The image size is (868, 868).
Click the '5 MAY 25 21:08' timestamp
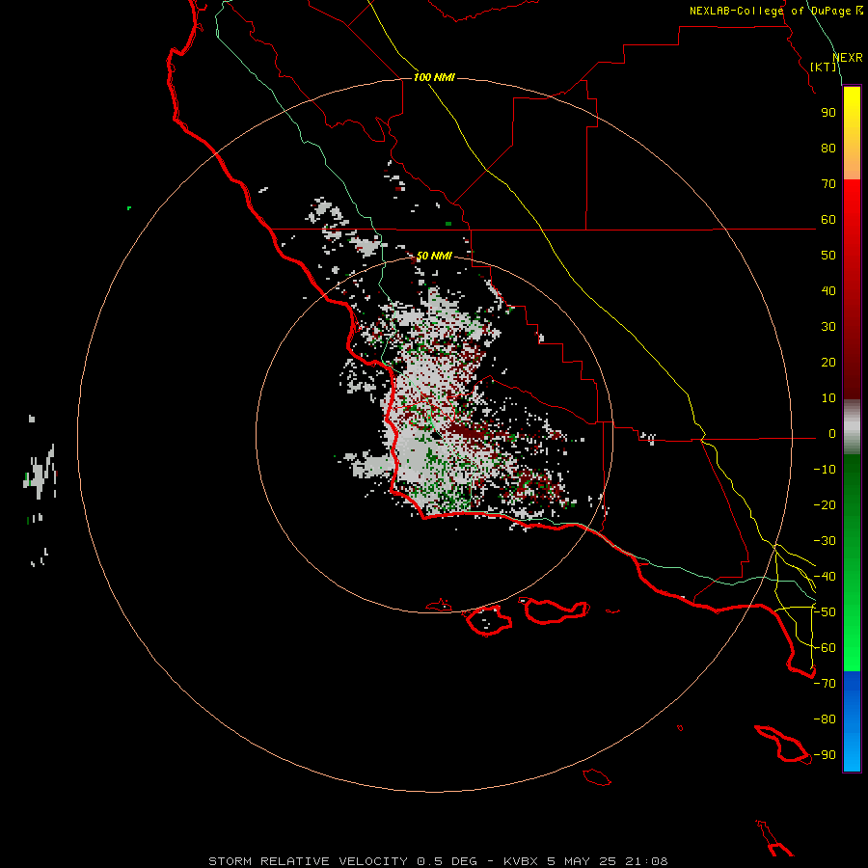[608, 861]
